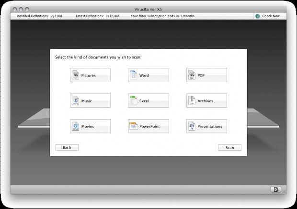Click the VirusBarrier X5 window title
The width and height of the screenshot is (297, 209).
tap(148, 9)
